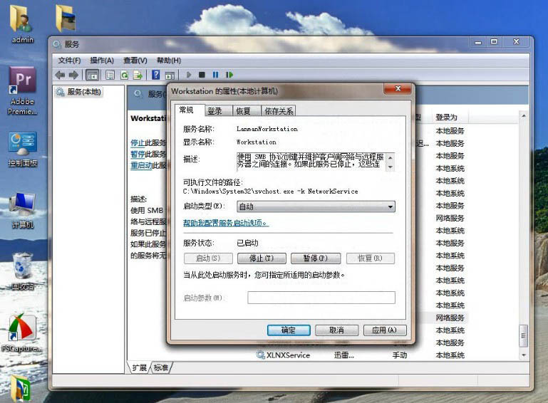Open the admin folder on desktop

[22, 24]
